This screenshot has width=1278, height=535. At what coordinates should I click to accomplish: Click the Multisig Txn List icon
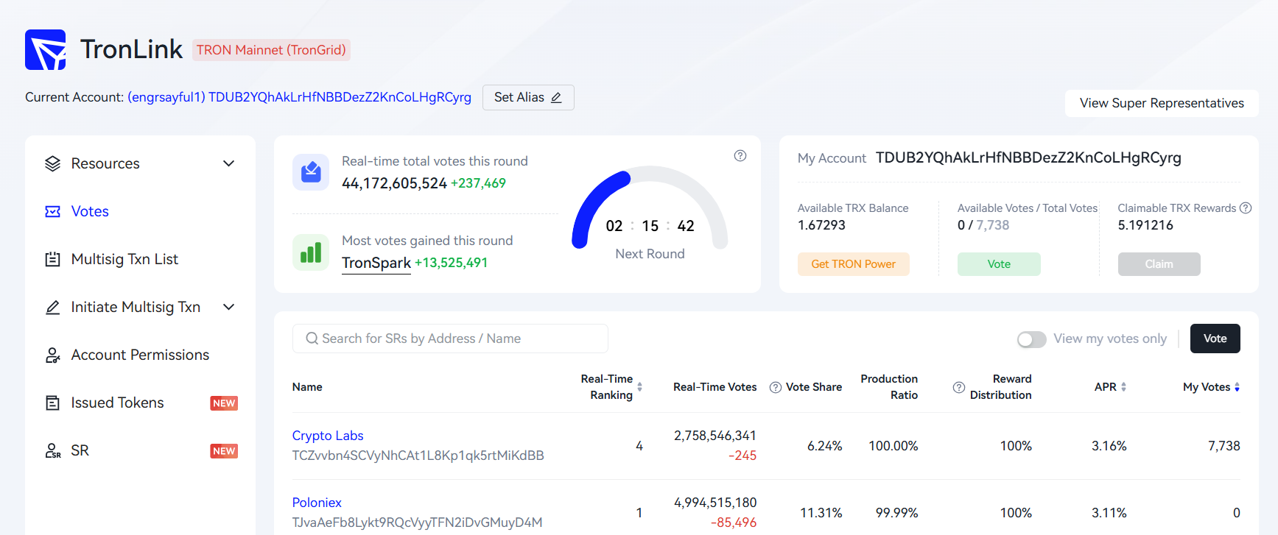coord(52,259)
